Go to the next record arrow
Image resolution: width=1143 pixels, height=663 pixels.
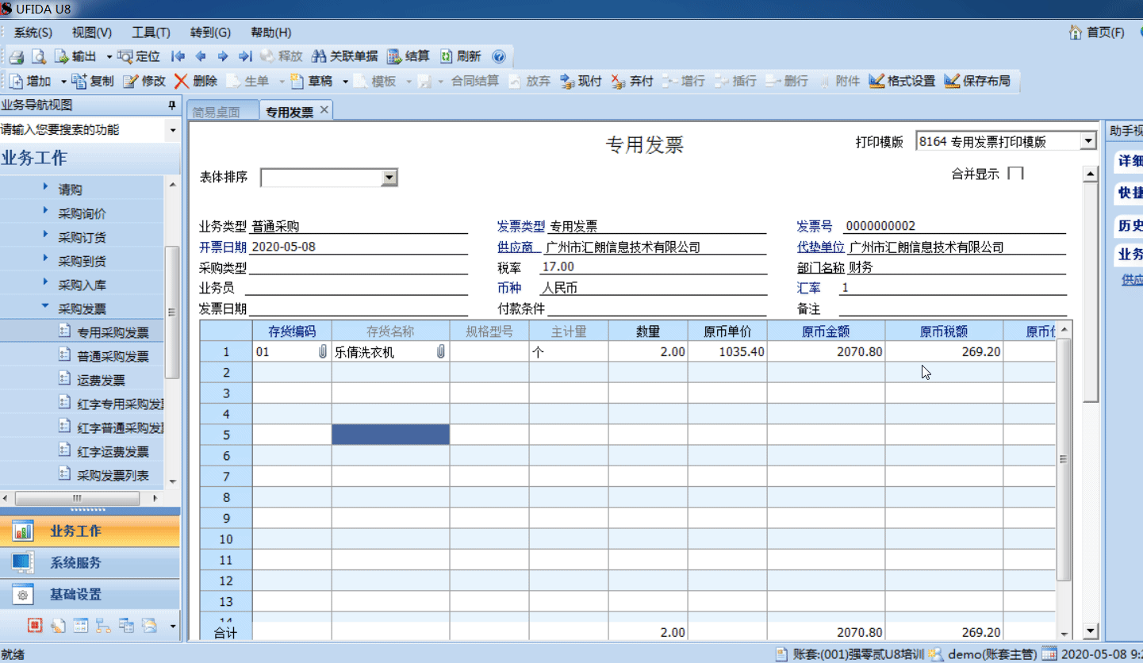click(x=223, y=56)
